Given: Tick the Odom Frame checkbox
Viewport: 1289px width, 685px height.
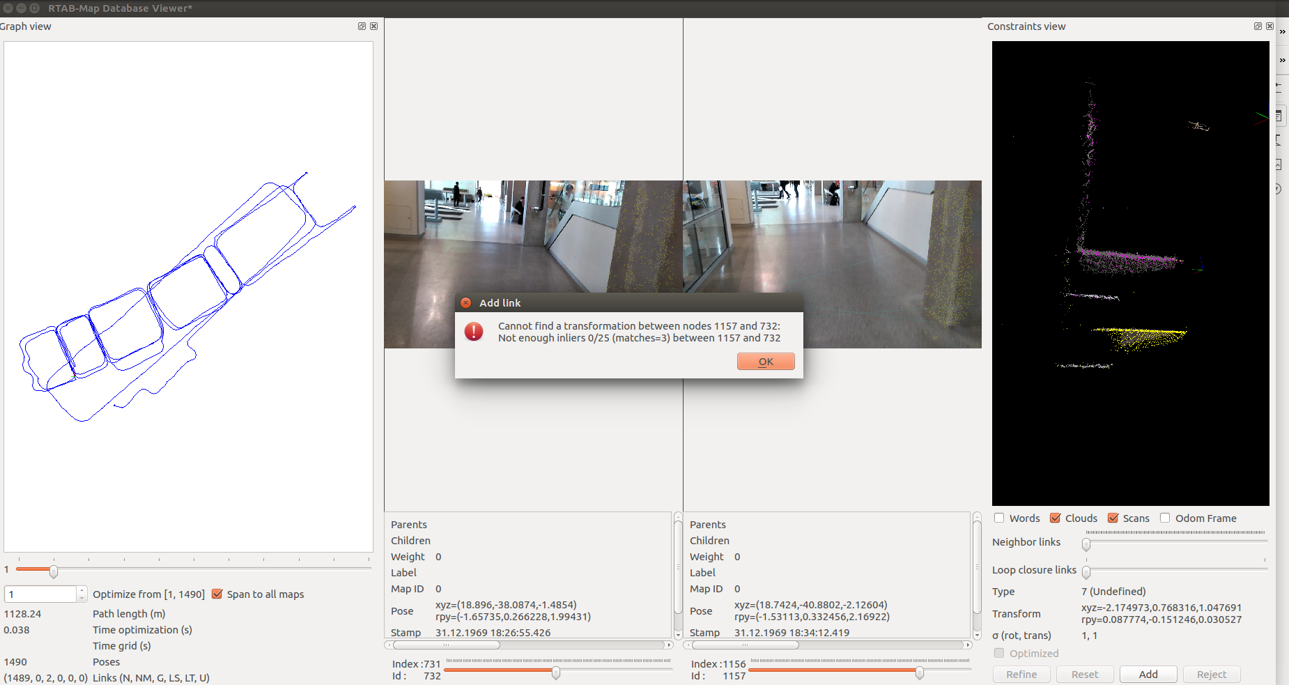Looking at the screenshot, I should (x=1165, y=518).
